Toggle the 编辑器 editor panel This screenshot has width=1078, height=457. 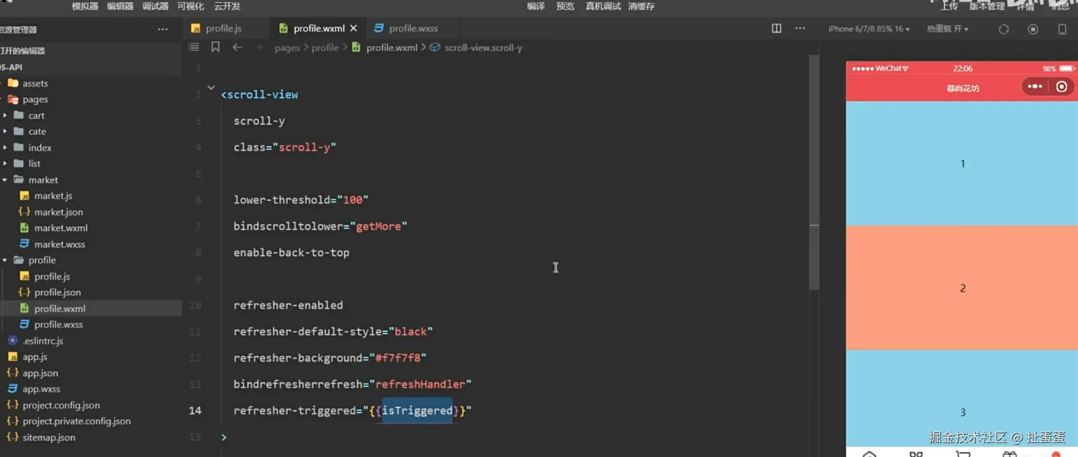(x=120, y=6)
